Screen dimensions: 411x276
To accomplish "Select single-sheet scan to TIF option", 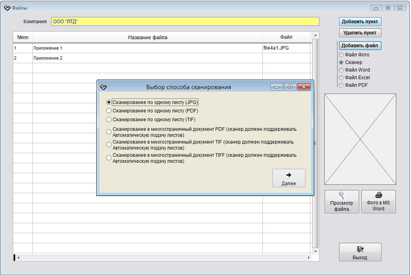I will (x=109, y=120).
